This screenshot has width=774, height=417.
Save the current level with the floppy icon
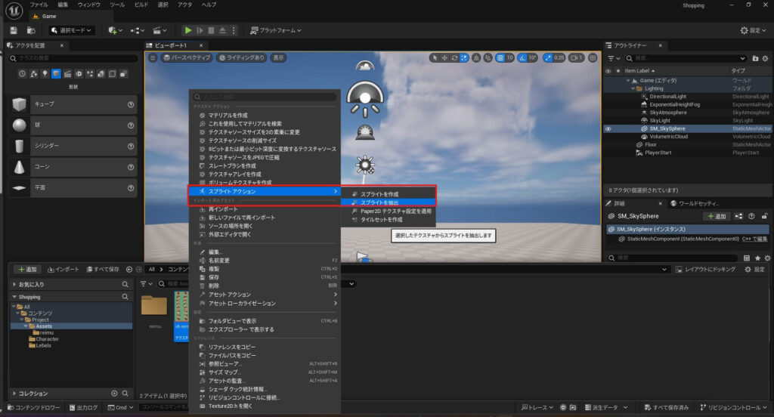(x=14, y=31)
